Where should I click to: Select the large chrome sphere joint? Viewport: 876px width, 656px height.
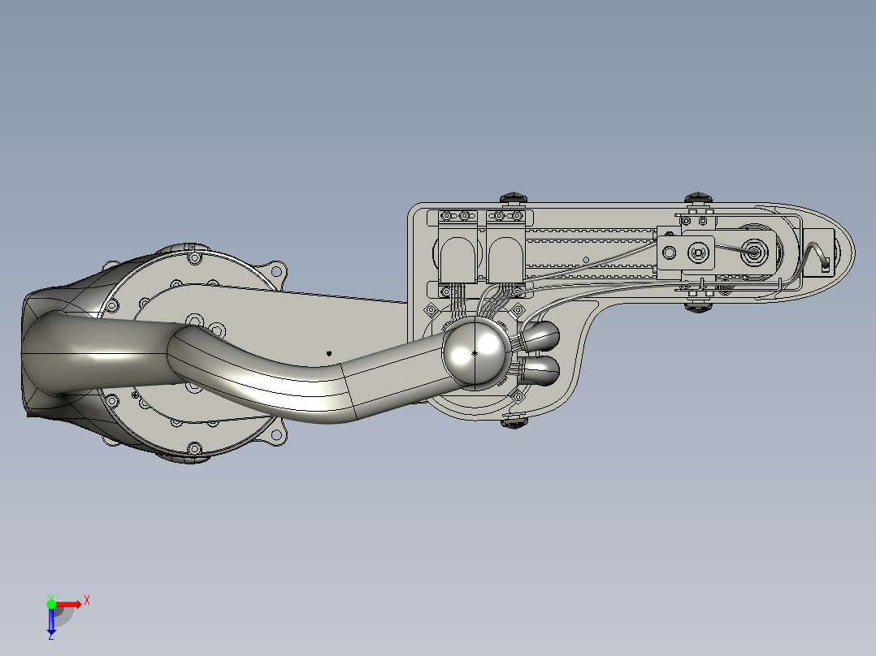pos(475,352)
